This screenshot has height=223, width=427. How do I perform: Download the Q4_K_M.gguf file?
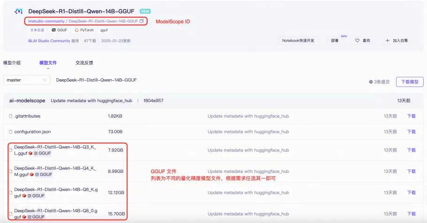point(411,171)
